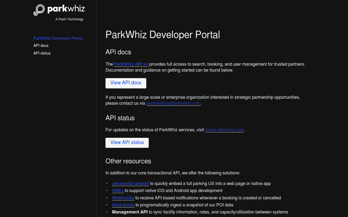This screenshot has height=217, width=348.
Task: Follow the ParkWhiz API v4 link
Action: point(131,64)
